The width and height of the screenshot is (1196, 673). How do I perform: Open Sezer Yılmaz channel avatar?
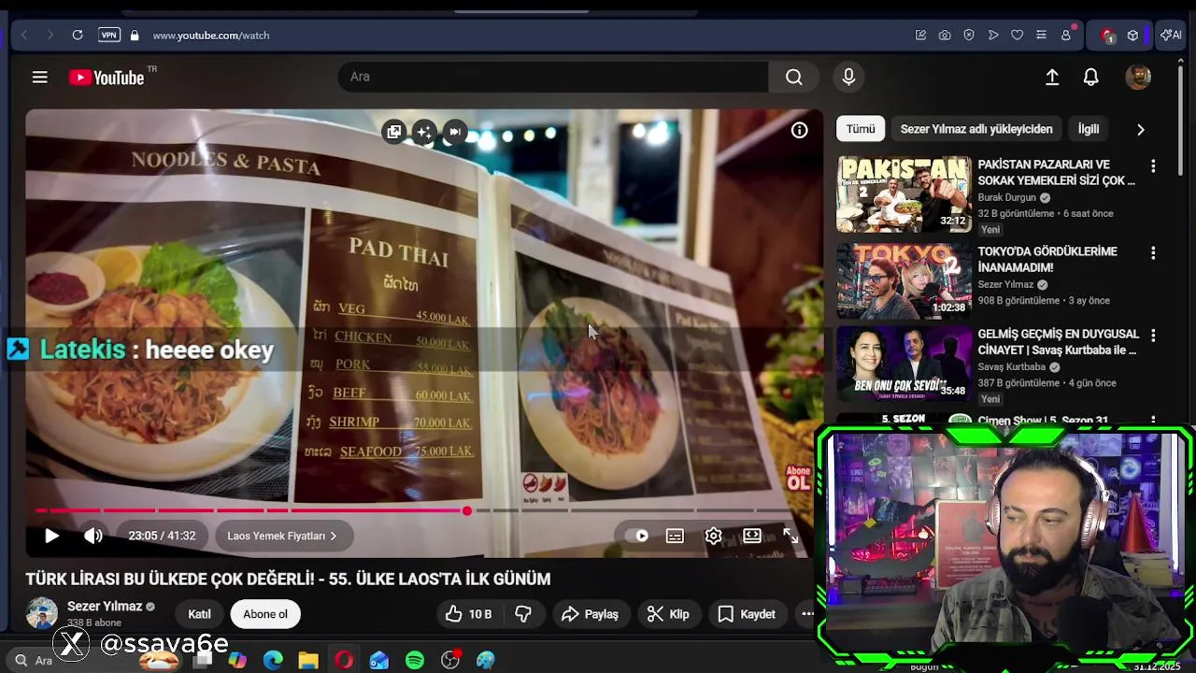pyautogui.click(x=42, y=613)
